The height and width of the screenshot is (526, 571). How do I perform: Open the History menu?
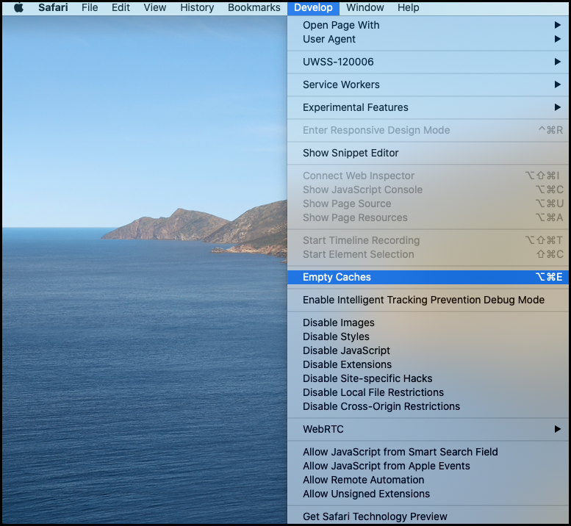point(197,7)
